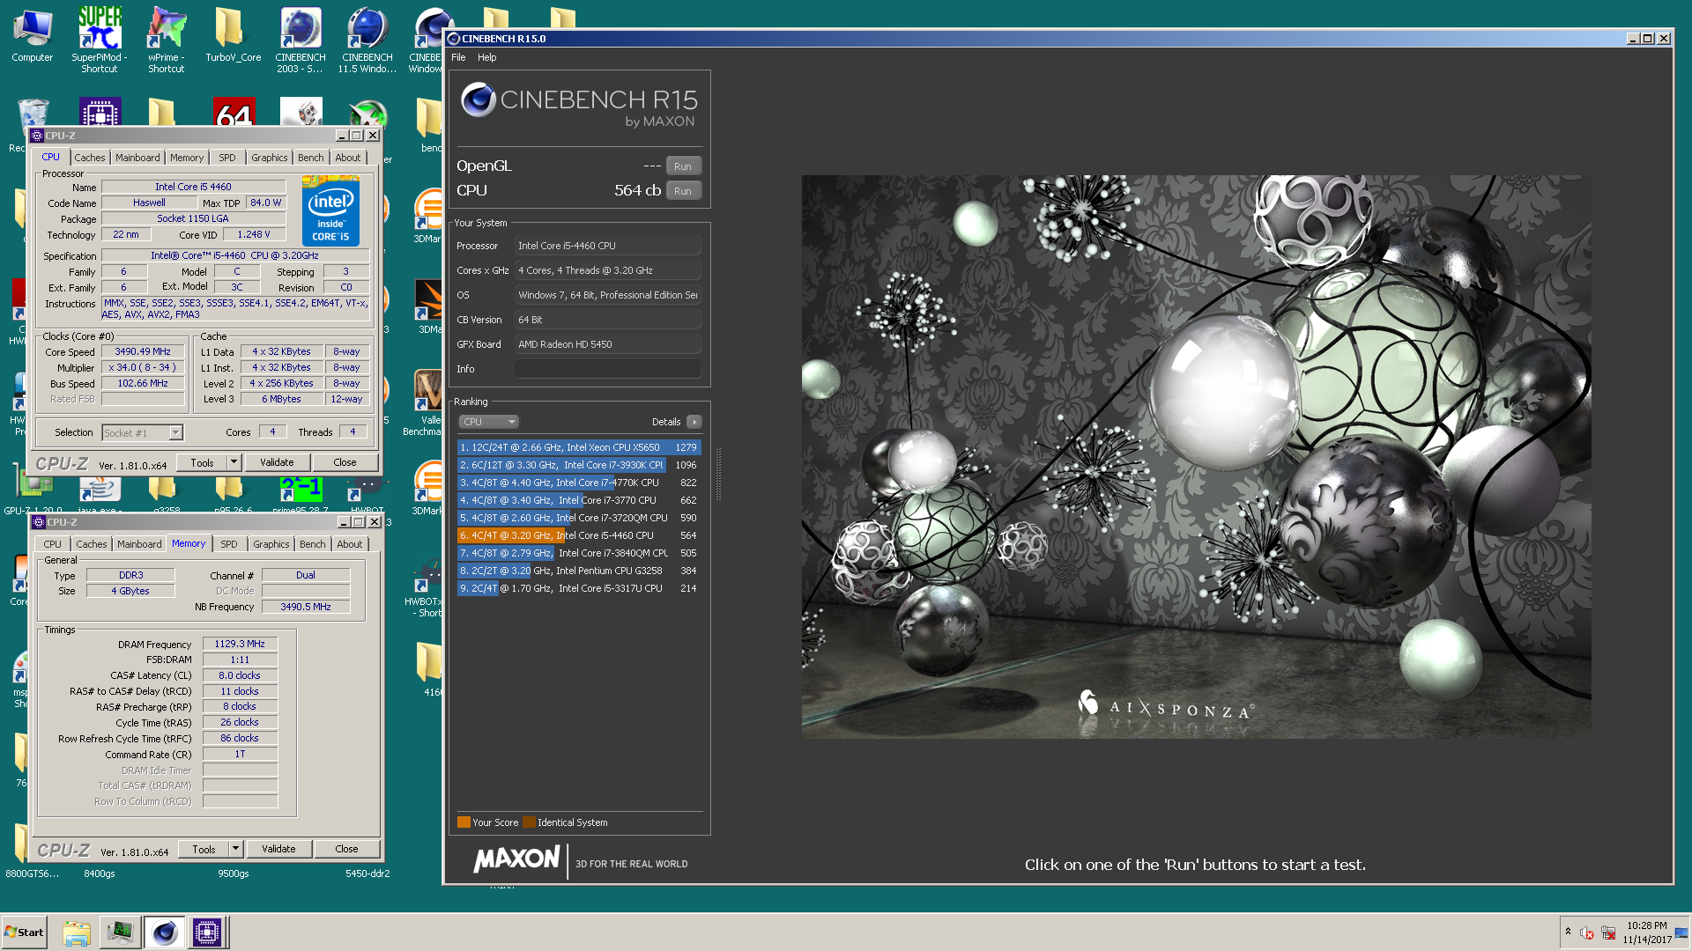The image size is (1692, 951).
Task: Switch to SPD tab in bottom CPU-Z window
Action: tap(229, 544)
